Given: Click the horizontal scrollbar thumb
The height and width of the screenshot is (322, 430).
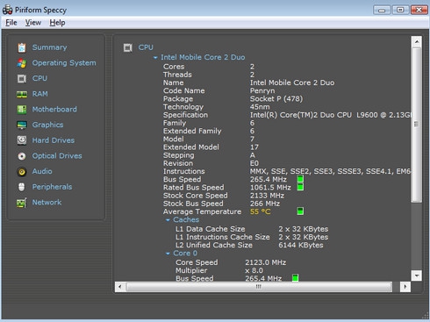Looking at the screenshot, I should tap(259, 287).
